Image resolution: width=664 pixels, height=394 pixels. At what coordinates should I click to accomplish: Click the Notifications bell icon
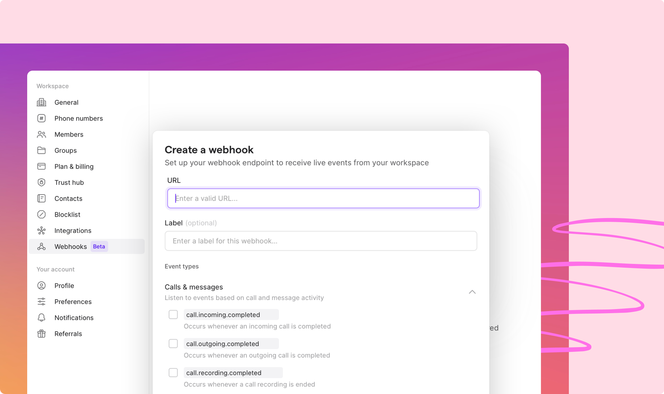tap(41, 318)
